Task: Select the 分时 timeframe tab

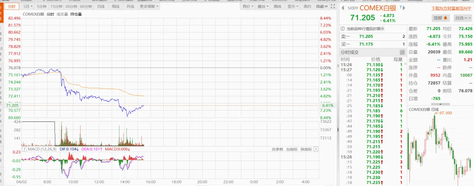Action: point(12,6)
